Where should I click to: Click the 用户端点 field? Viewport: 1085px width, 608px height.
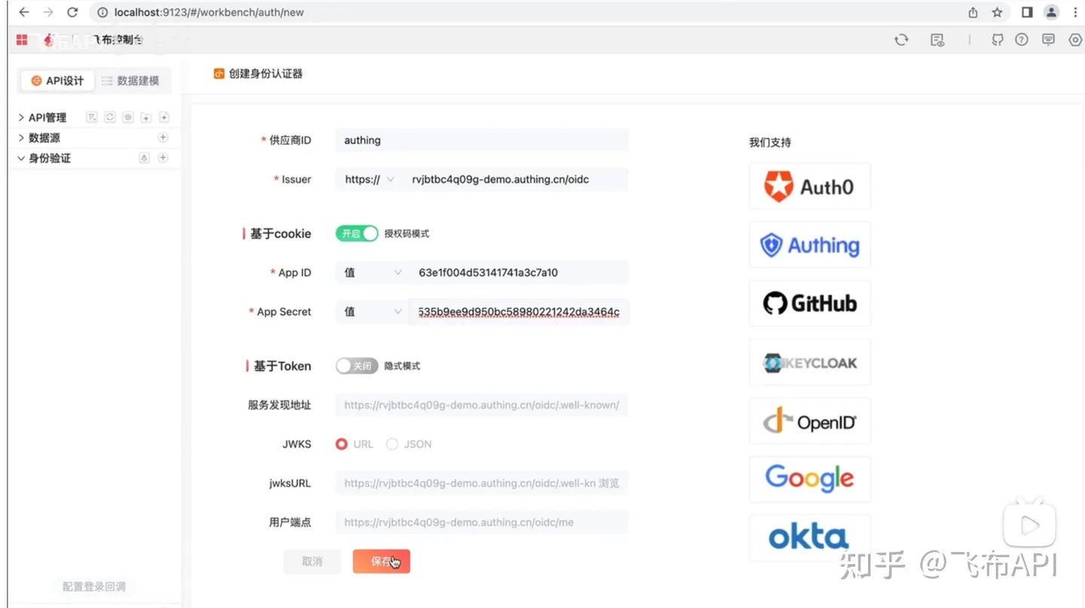[482, 522]
